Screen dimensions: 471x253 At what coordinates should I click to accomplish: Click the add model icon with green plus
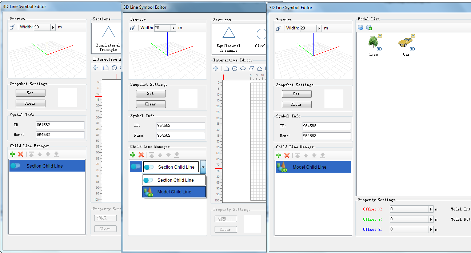click(x=369, y=27)
